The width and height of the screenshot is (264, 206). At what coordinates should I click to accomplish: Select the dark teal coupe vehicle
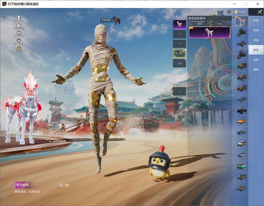(242, 133)
